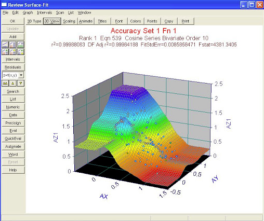The width and height of the screenshot is (264, 221).
Task: Toggle data Points display button
Action: (152, 21)
